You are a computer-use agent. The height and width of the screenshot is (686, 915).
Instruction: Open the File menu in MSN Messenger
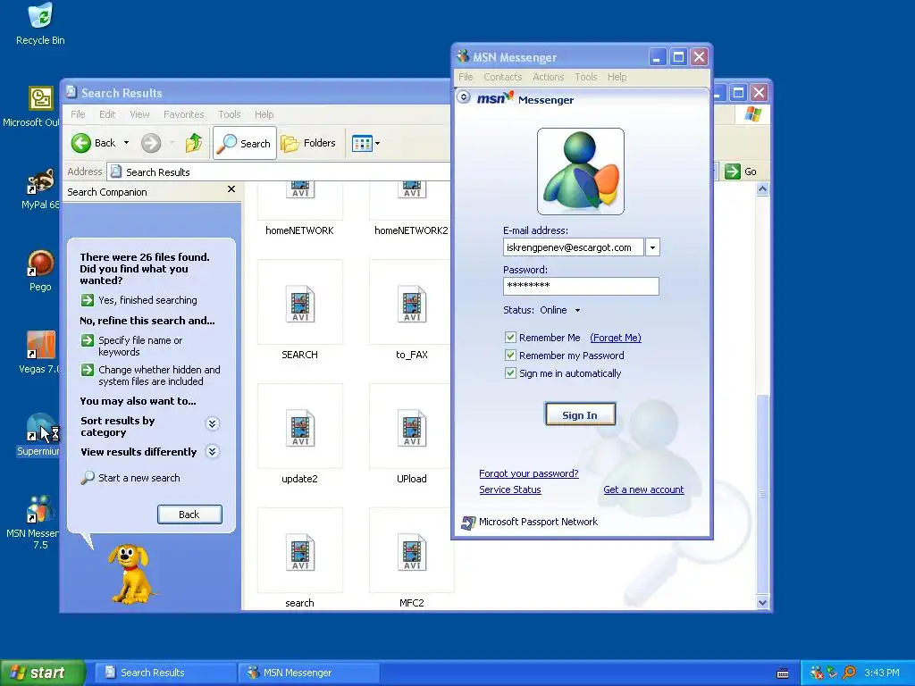coord(466,77)
